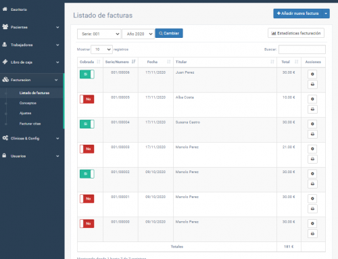The height and width of the screenshot is (259, 338).
Task: Mark invoice 001/00000 as paid
Action: (x=87, y=224)
